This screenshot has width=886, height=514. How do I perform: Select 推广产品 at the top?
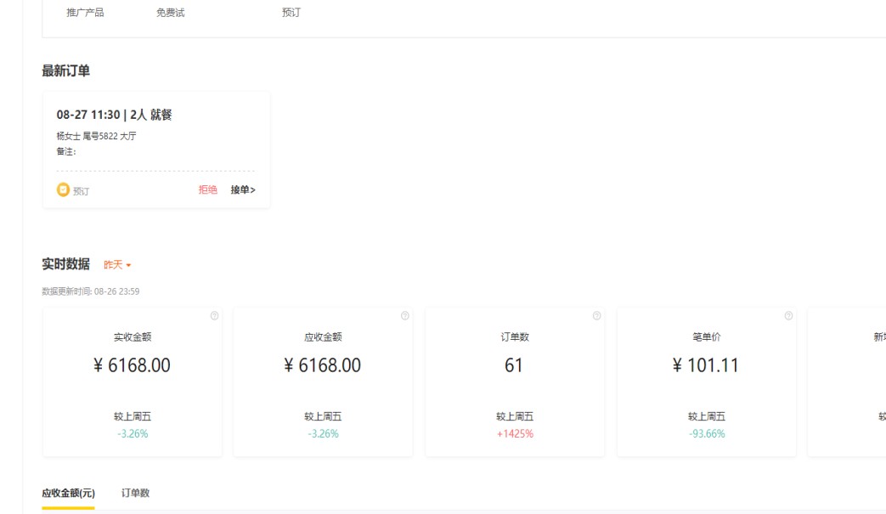coord(85,13)
